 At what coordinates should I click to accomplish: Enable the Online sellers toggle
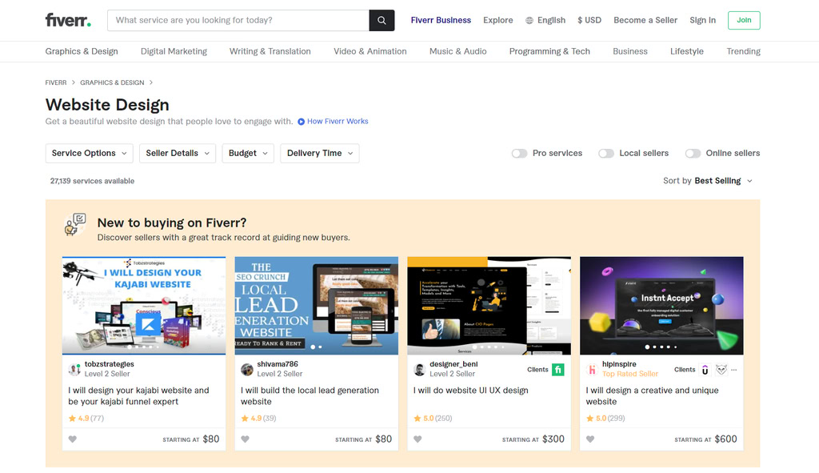click(694, 152)
